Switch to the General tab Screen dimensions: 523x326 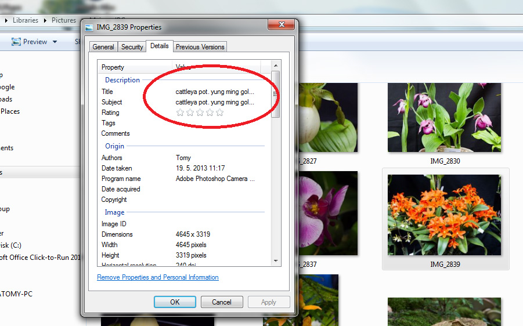[103, 47]
